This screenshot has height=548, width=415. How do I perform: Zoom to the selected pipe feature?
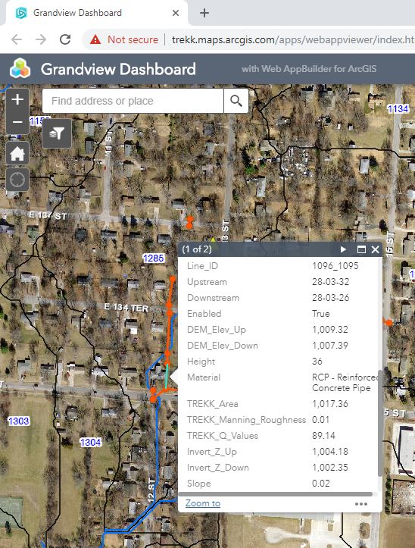click(x=203, y=503)
